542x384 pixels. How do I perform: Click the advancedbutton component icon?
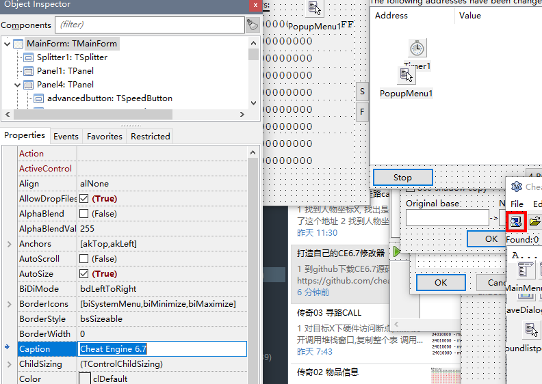(x=39, y=98)
